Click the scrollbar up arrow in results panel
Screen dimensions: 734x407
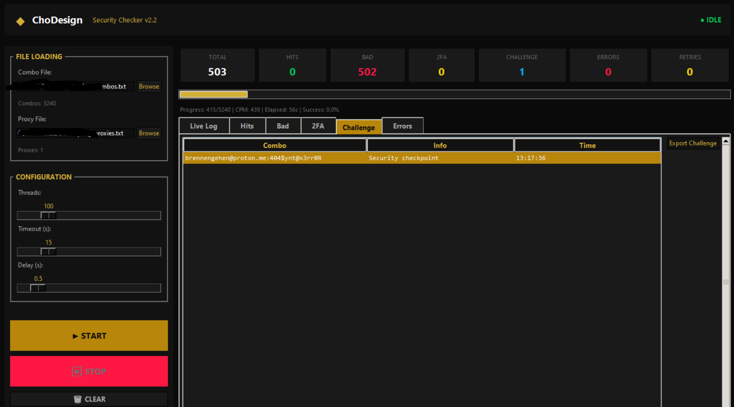pos(726,141)
